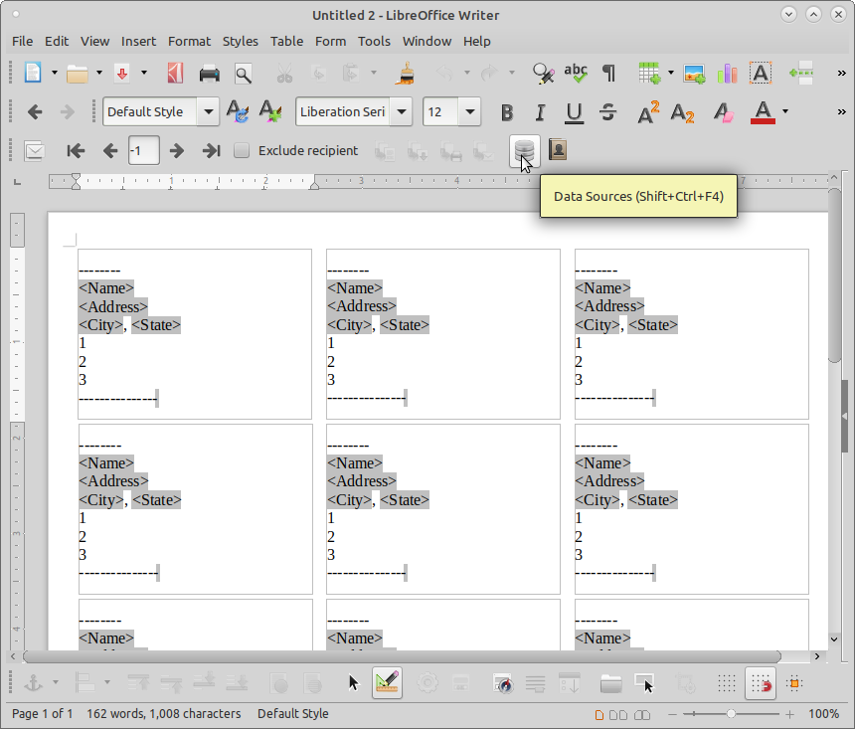
Task: Expand the paragraph style dropdown
Action: [x=209, y=111]
